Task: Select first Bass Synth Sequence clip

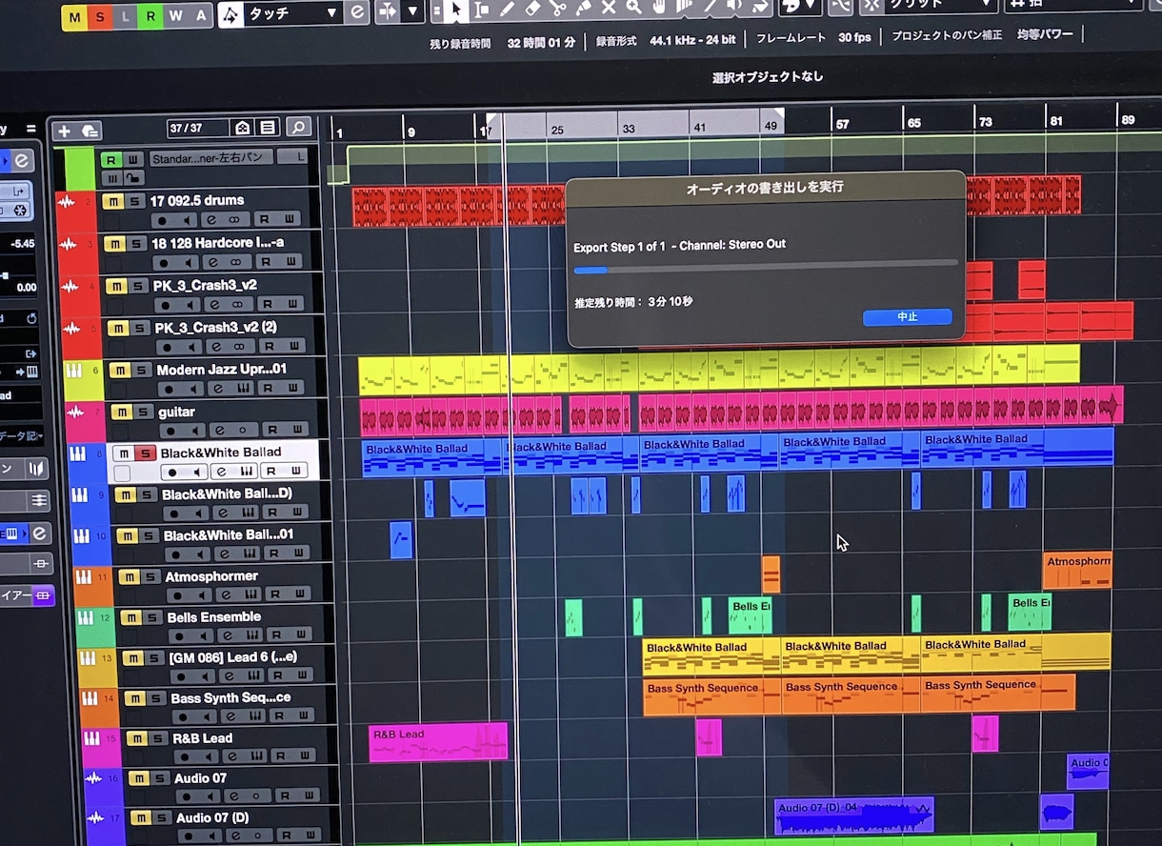Action: point(711,696)
